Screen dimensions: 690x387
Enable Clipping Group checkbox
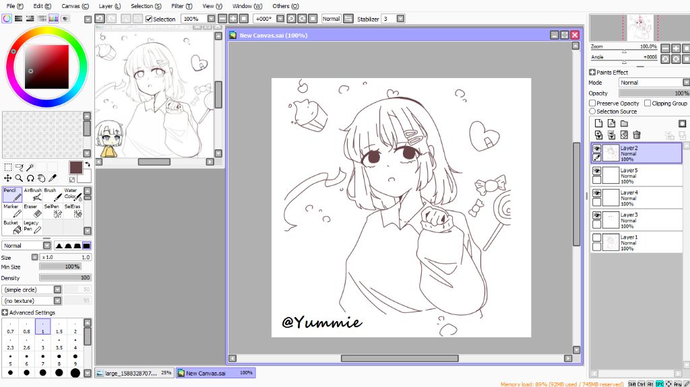tap(648, 104)
